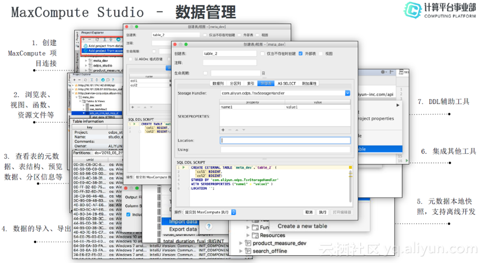Click blue cloud icon in lower Project Explorer toolbar
This screenshot has width=484, height=263.
click(103, 79)
